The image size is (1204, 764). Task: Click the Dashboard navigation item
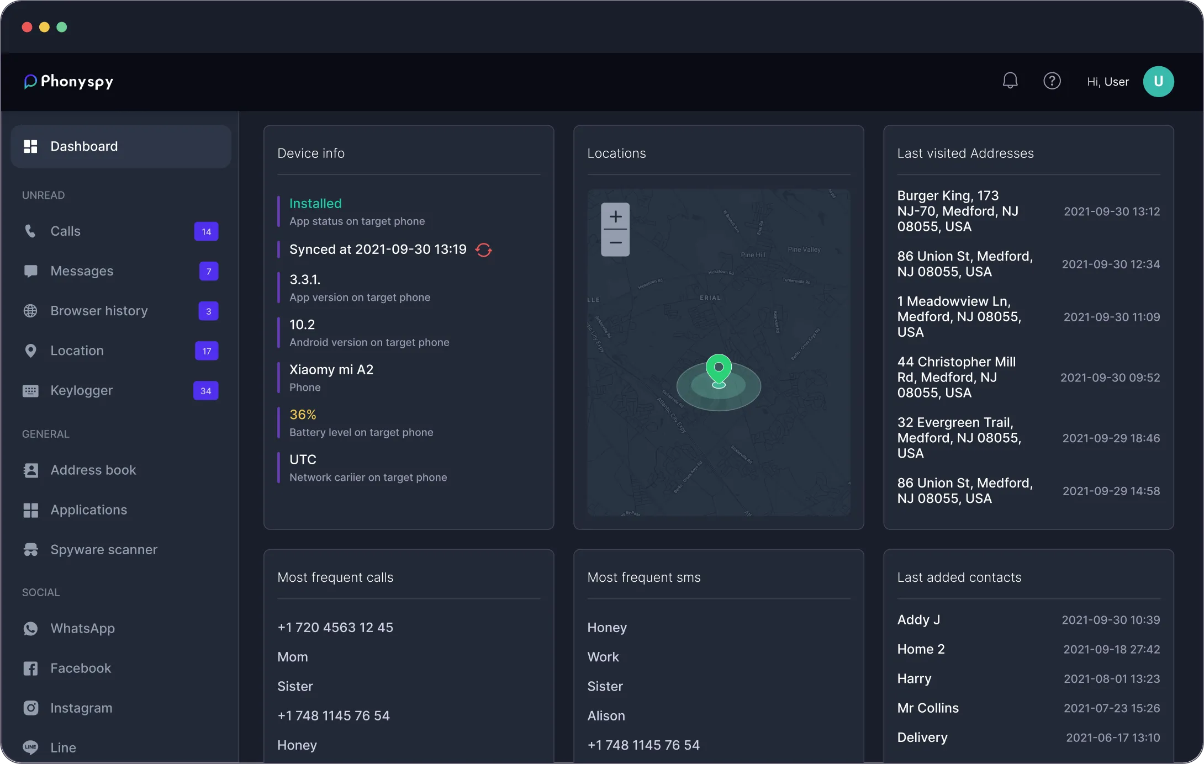pos(84,146)
